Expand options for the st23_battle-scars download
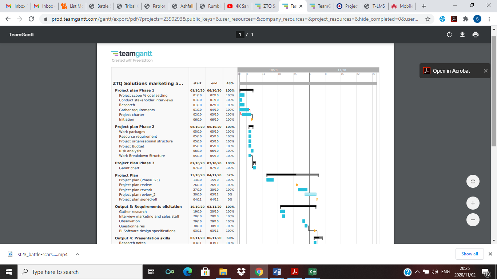497x279 pixels. (77, 254)
